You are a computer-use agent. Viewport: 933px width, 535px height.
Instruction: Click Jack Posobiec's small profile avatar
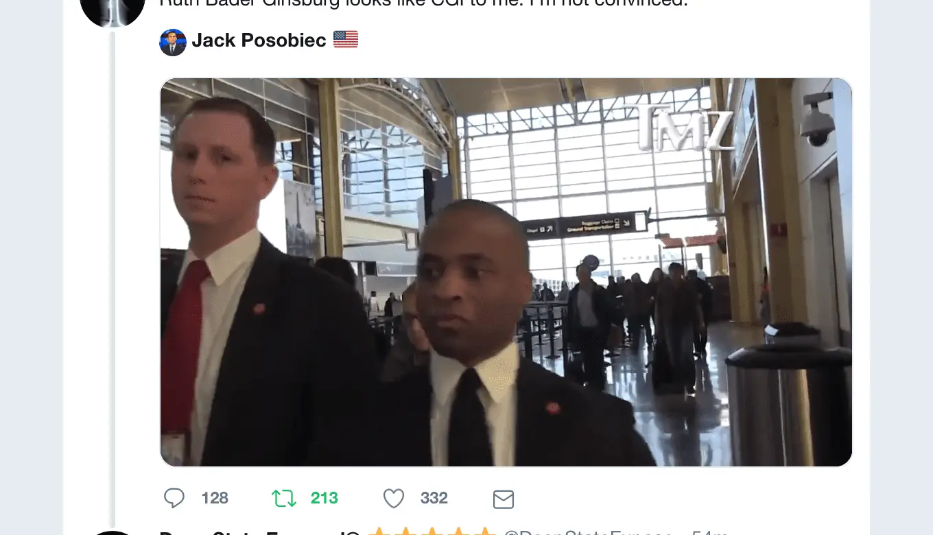(x=173, y=43)
